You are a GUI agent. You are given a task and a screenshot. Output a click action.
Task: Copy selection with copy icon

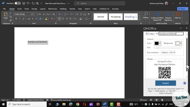tap(11, 17)
